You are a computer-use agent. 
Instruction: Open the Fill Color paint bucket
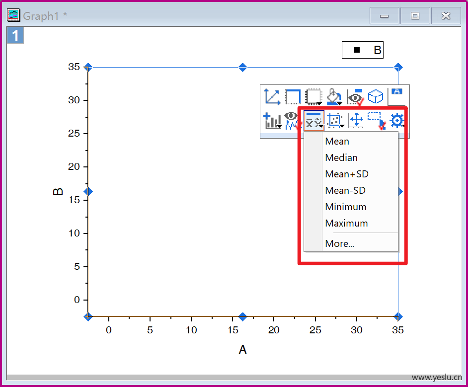pyautogui.click(x=334, y=97)
